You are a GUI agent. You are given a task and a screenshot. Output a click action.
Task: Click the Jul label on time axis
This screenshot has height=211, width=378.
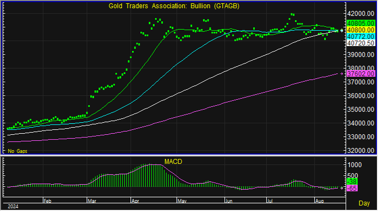[x=270, y=201]
